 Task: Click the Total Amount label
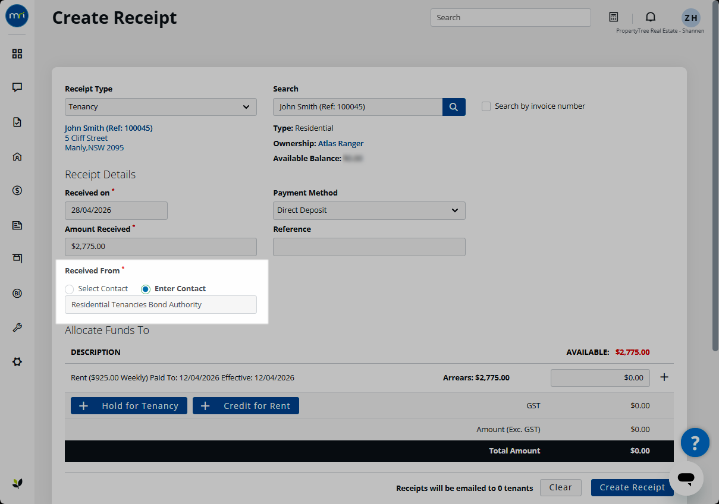514,451
